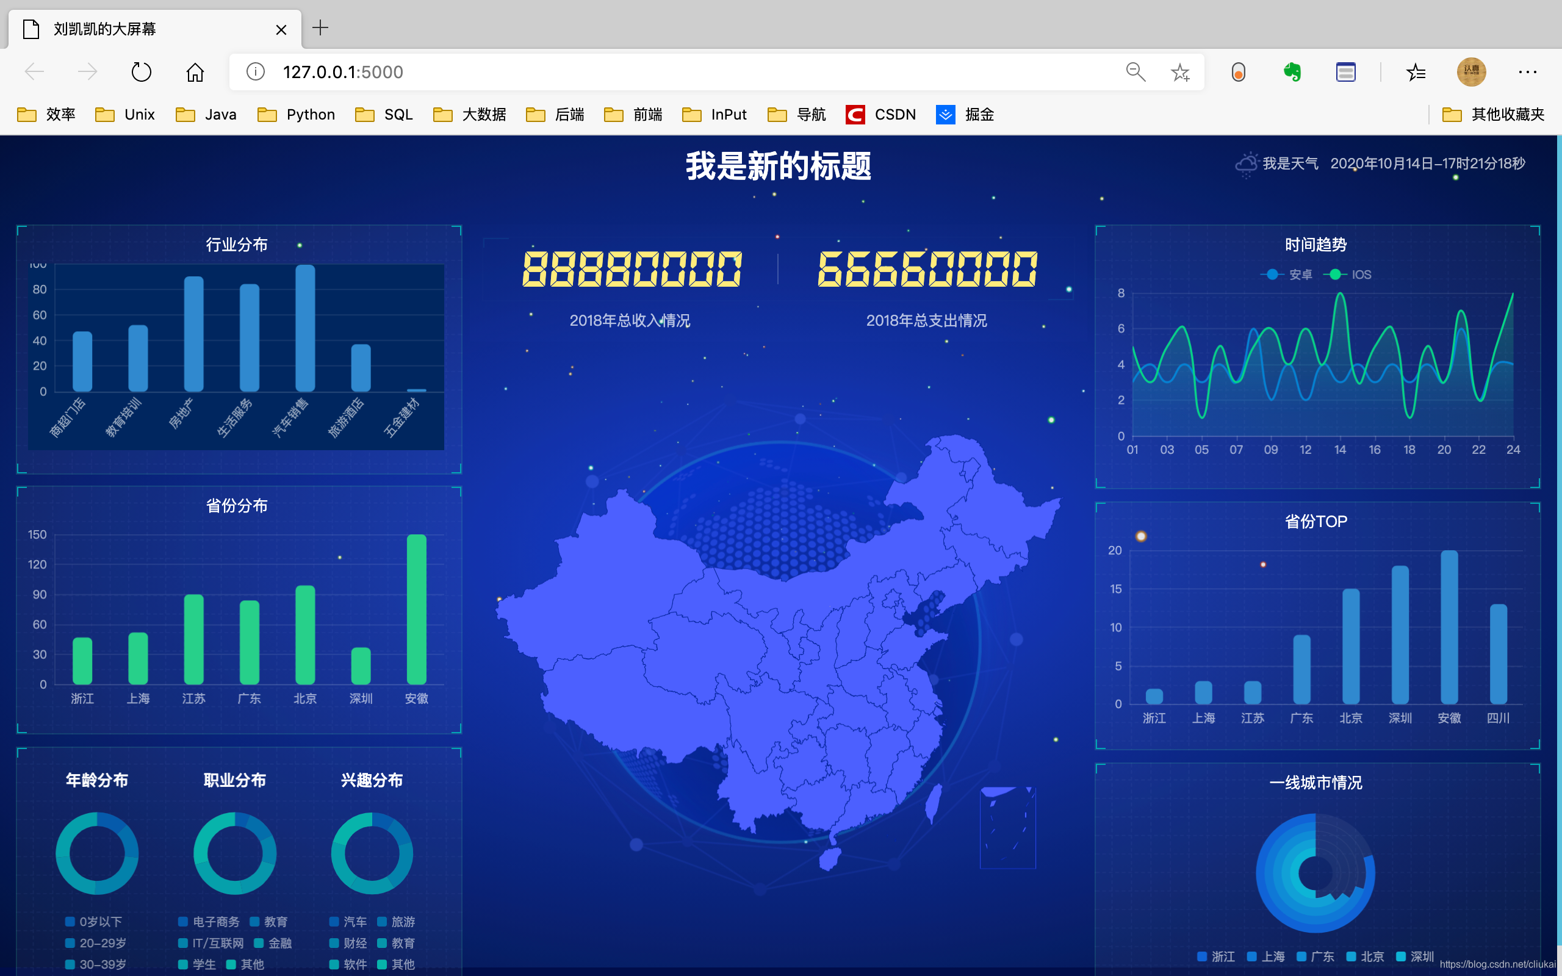Toggle the IT/互联网 legend item

point(211,943)
